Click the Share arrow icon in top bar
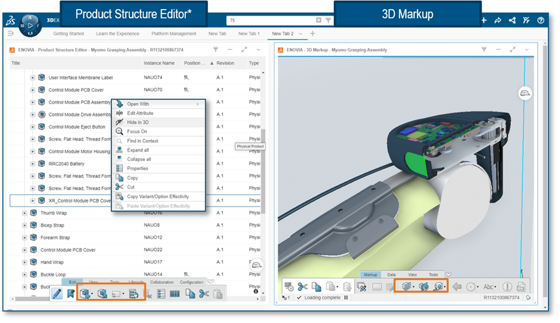 coord(498,20)
